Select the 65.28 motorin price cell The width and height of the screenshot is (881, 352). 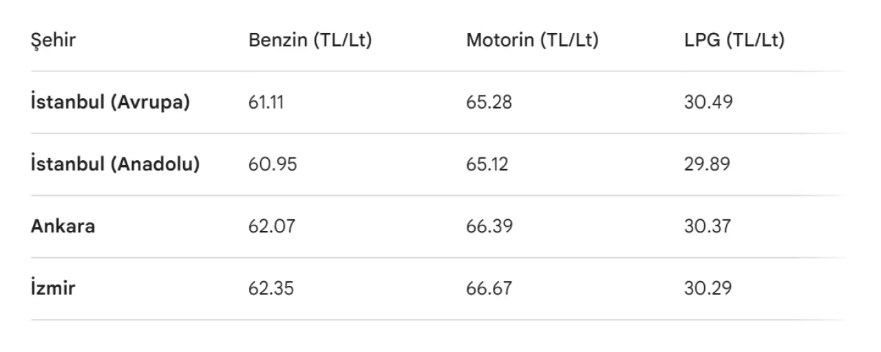[489, 102]
